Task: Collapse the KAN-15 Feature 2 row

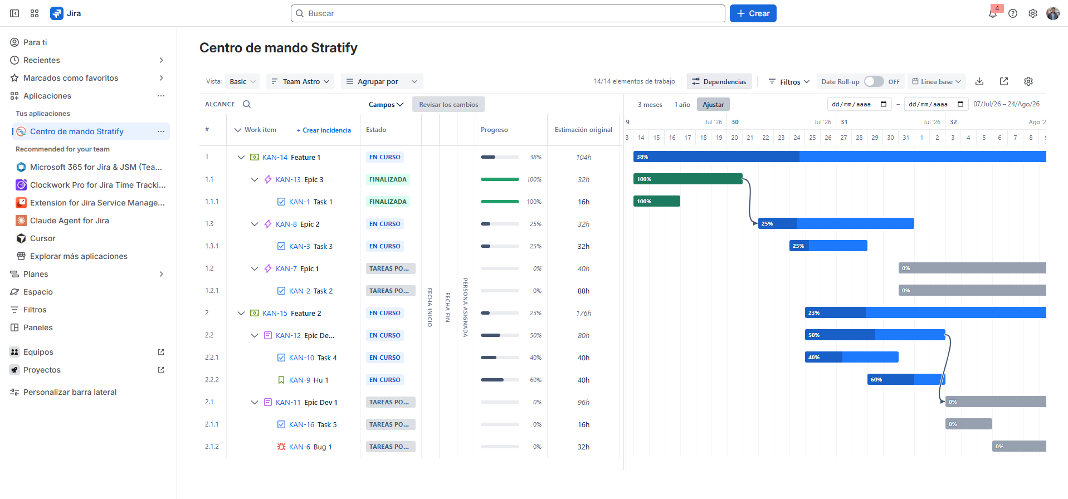Action: pyautogui.click(x=241, y=313)
